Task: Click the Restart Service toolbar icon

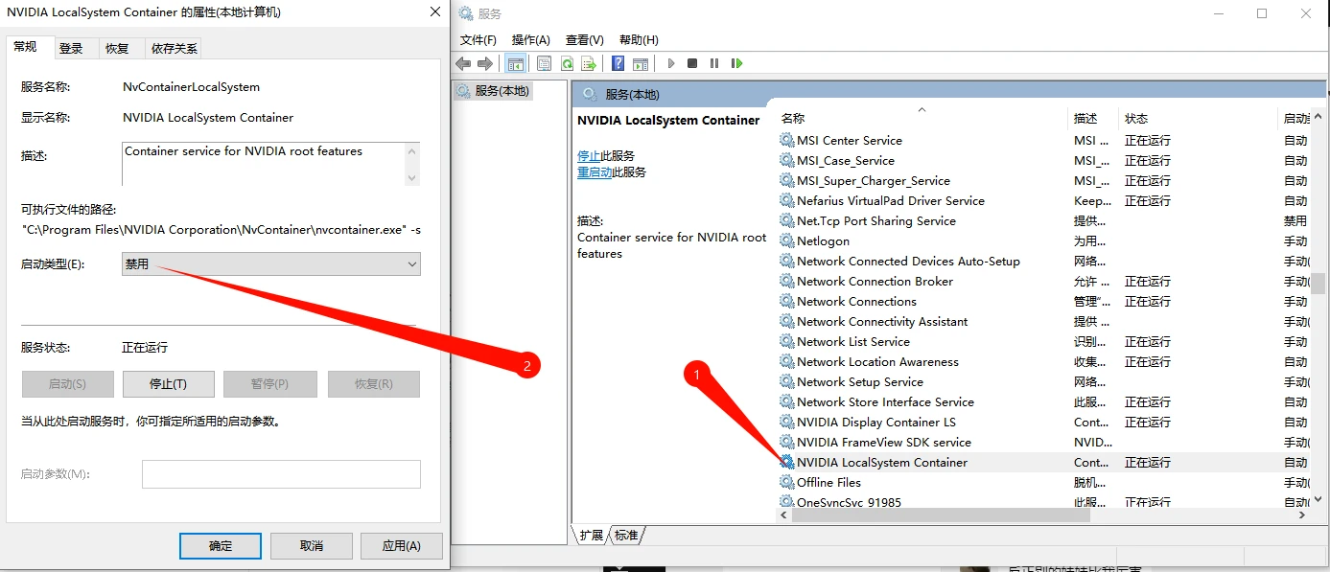Action: pyautogui.click(x=736, y=63)
